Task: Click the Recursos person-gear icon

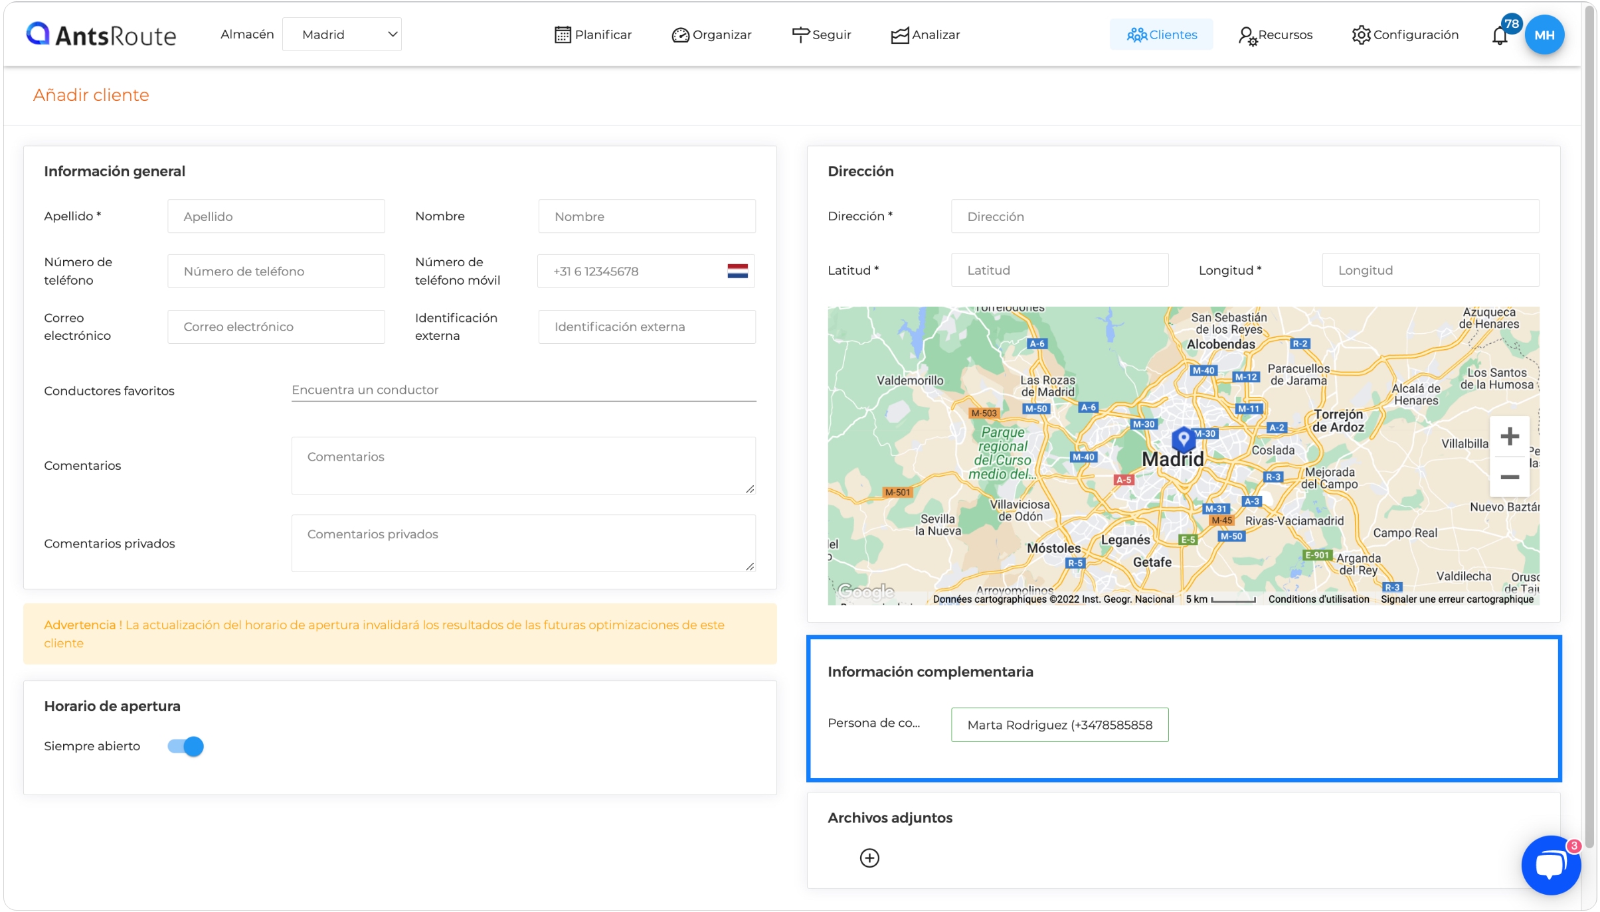Action: [x=1247, y=36]
